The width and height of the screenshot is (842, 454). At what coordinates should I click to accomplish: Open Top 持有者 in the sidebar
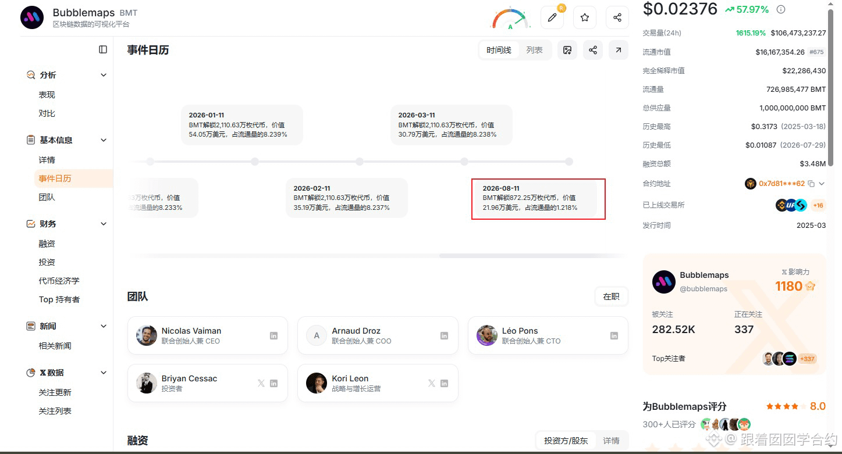tap(59, 299)
